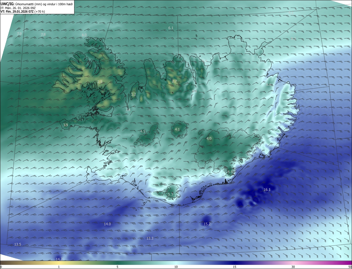Click the color scale tick labeled 0
This screenshot has height=269, width=352.
tap(1, 267)
